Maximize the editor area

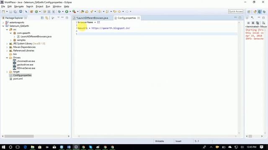pos(240,17)
